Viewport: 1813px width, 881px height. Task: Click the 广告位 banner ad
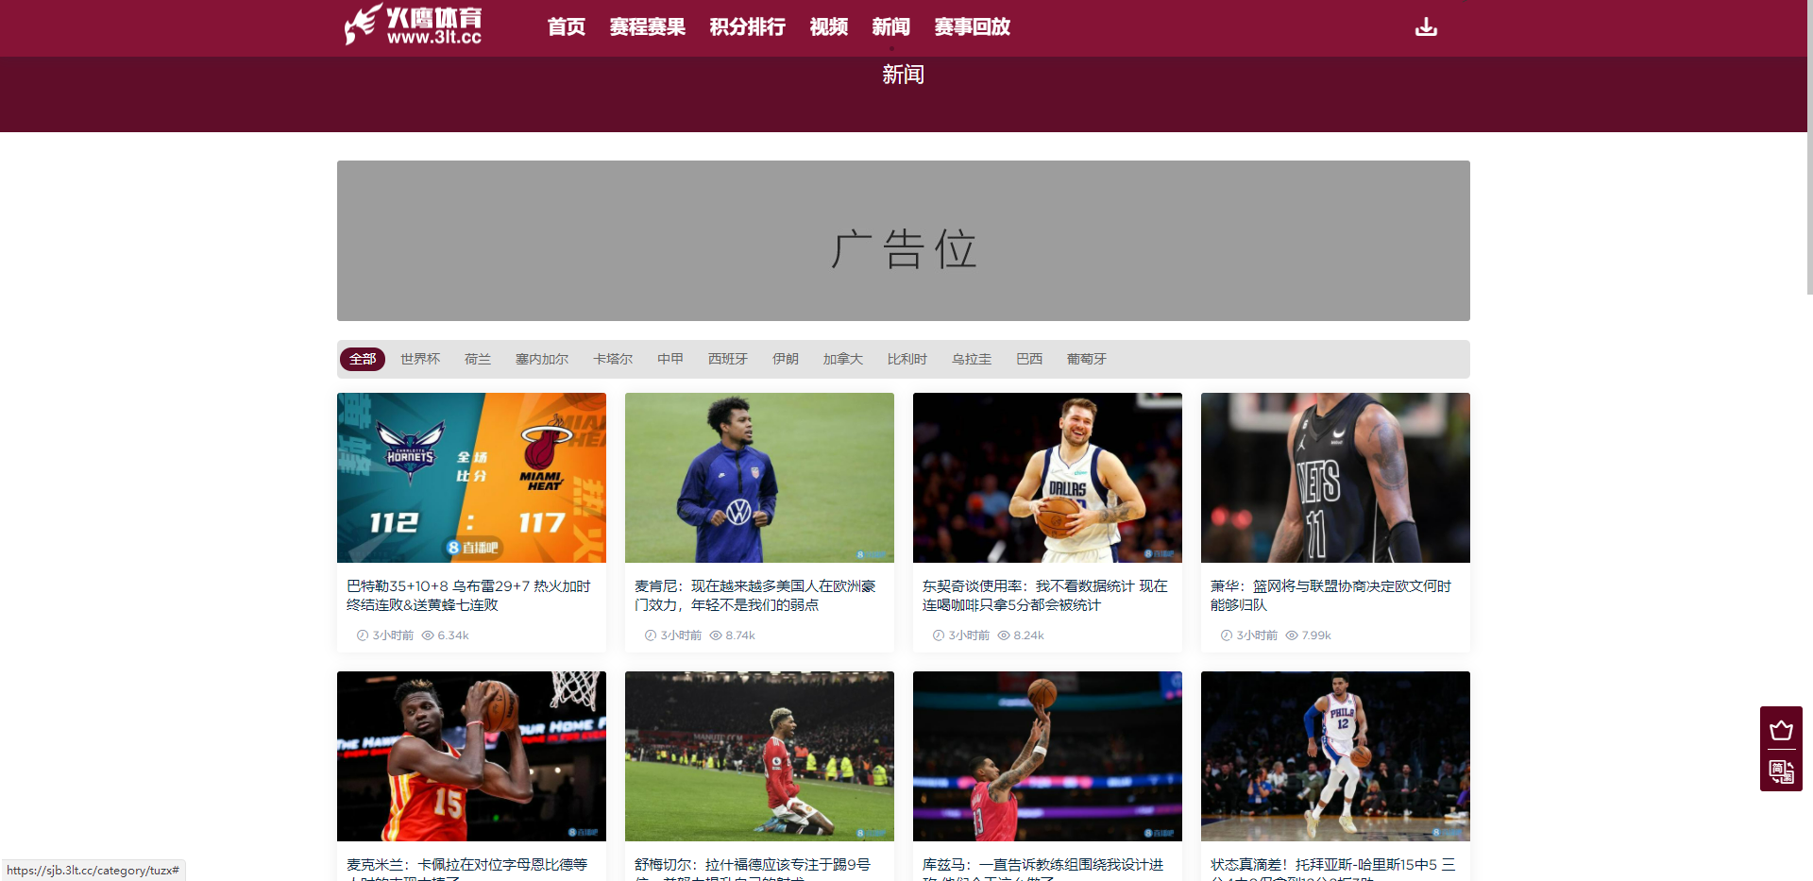904,241
